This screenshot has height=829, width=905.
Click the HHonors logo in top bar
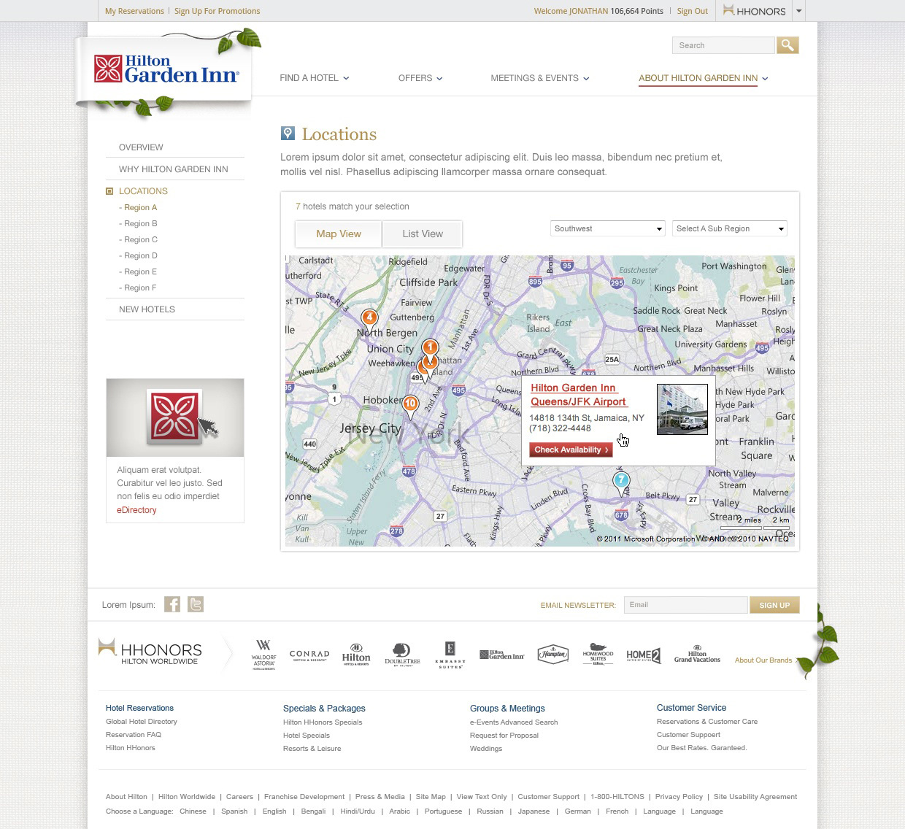[755, 11]
